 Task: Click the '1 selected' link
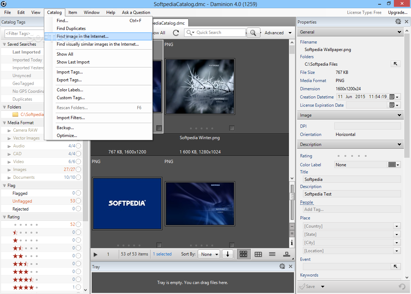pos(162,254)
